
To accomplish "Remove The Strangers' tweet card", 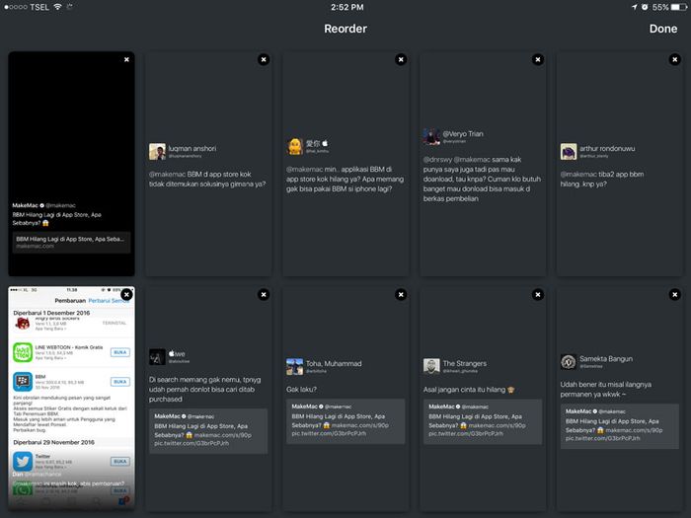I will (x=538, y=295).
